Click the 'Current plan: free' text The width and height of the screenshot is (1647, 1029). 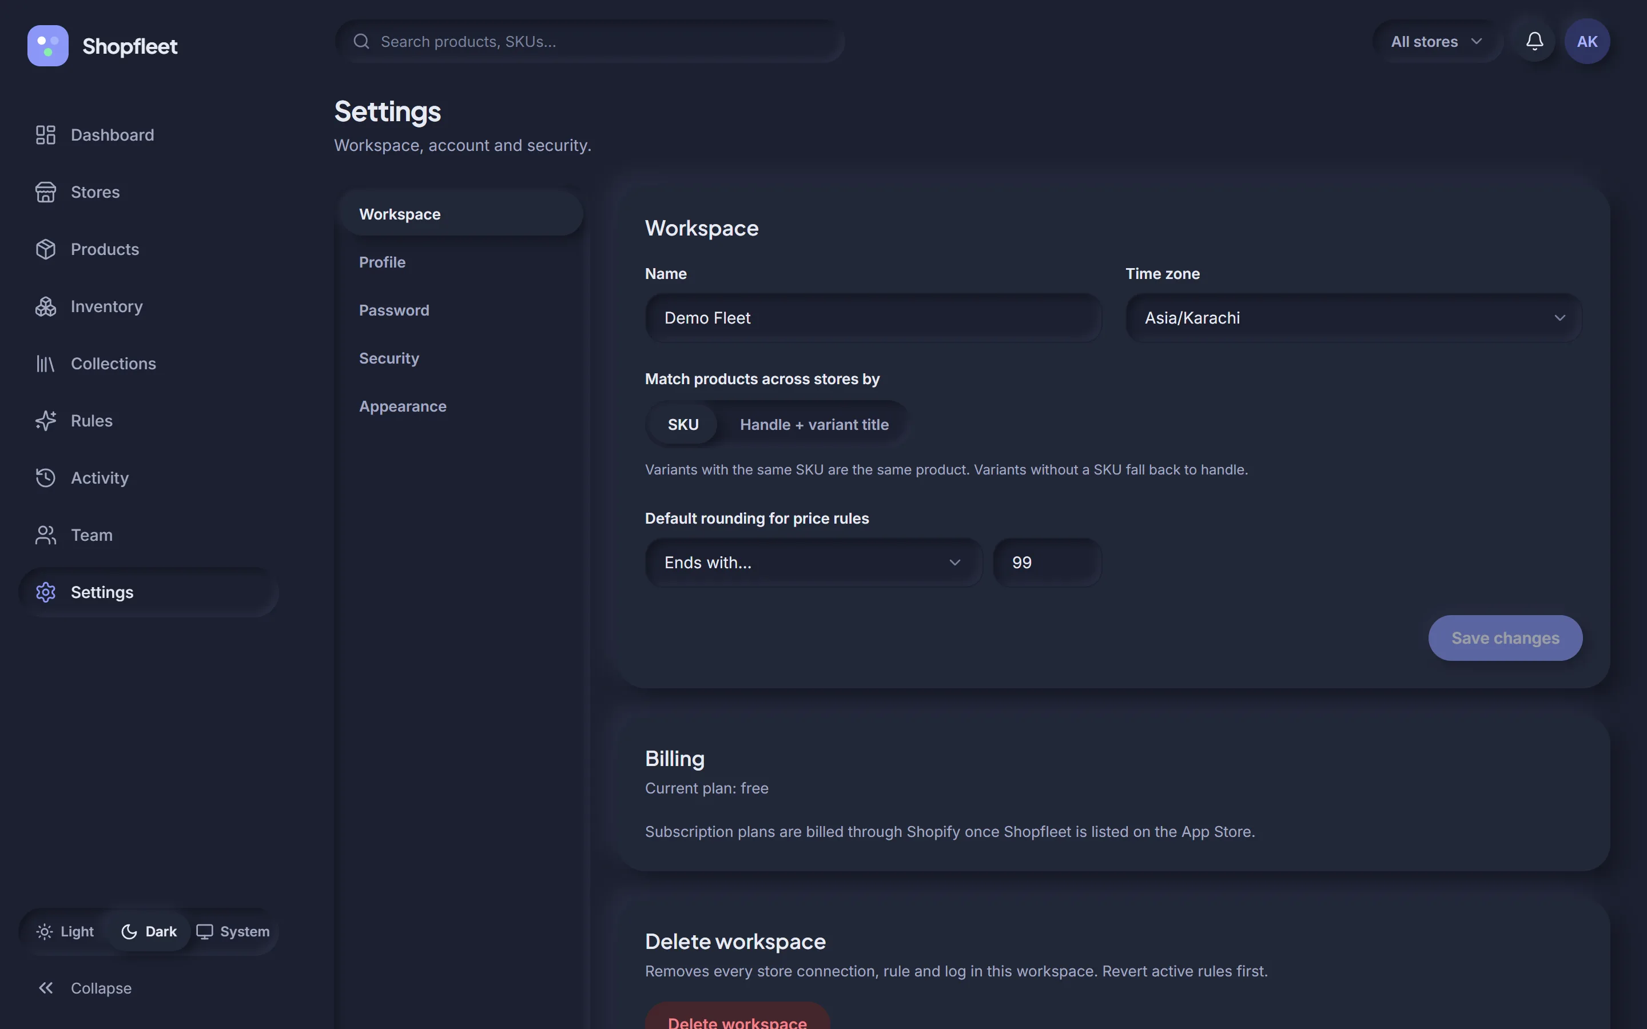(x=706, y=788)
